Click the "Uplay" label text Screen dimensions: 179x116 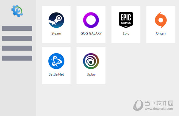pos(91,74)
